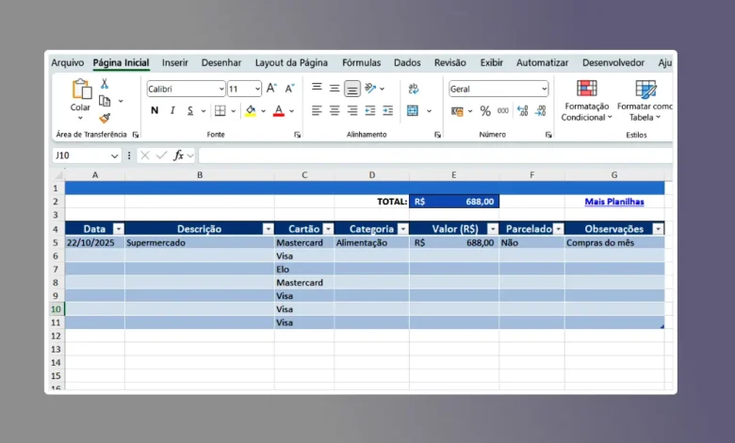Open the Geral number format dropdown
Image resolution: width=735 pixels, height=443 pixels.
click(x=544, y=89)
